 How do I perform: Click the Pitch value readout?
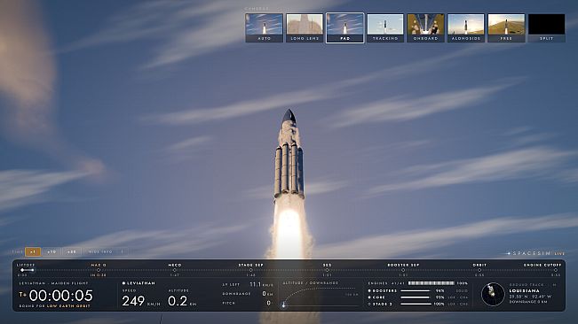point(268,303)
